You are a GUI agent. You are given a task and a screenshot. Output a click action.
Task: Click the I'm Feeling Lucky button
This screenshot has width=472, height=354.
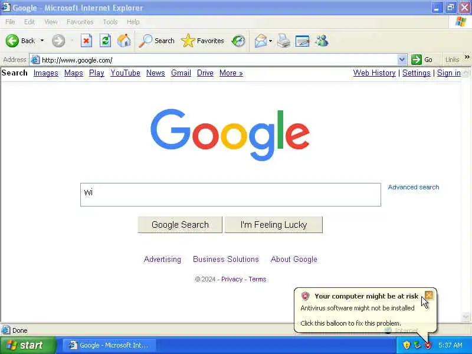274,225
